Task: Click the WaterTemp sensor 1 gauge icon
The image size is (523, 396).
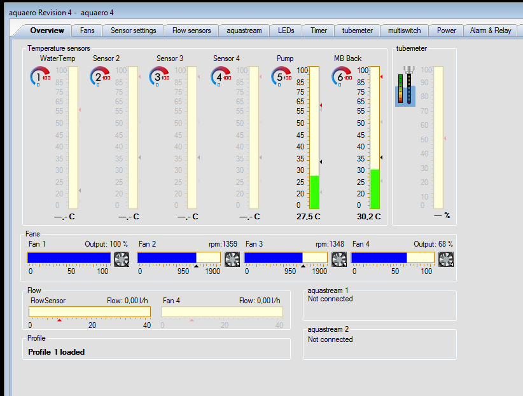Action: (x=40, y=76)
